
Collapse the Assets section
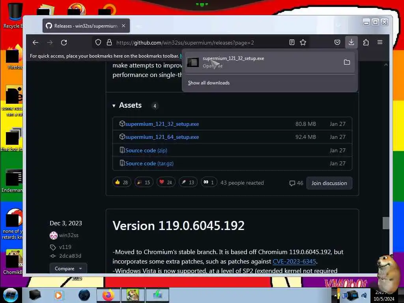coord(127,105)
